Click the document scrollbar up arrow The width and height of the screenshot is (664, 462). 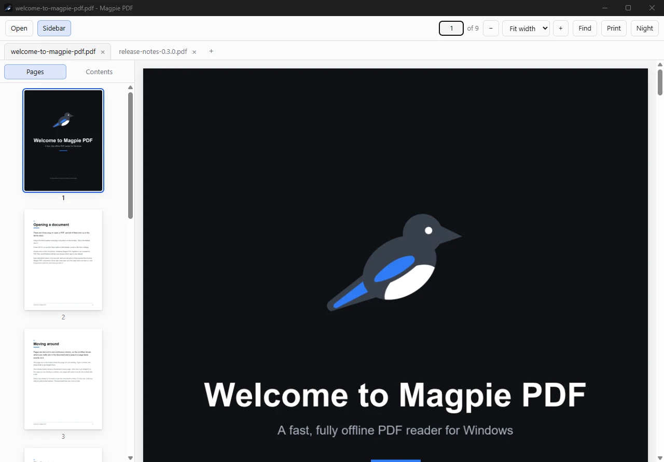coord(660,65)
